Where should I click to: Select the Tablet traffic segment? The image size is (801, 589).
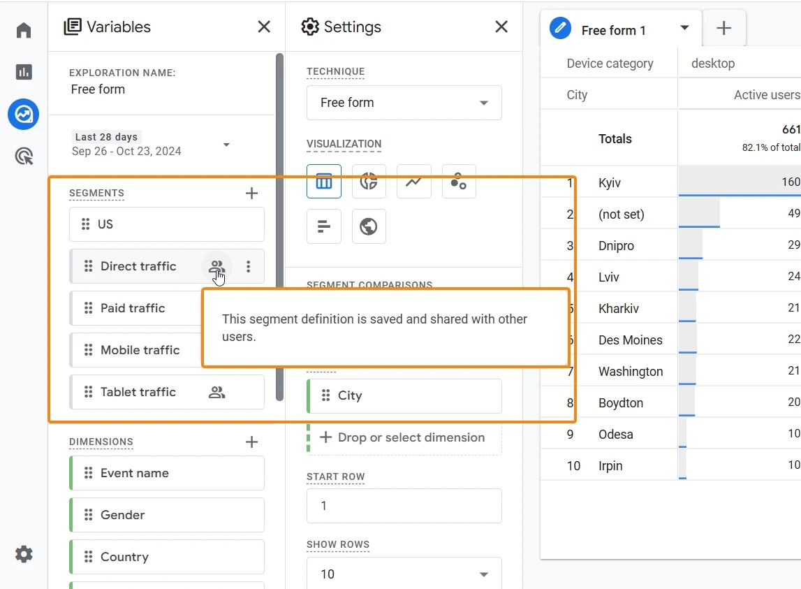click(166, 392)
